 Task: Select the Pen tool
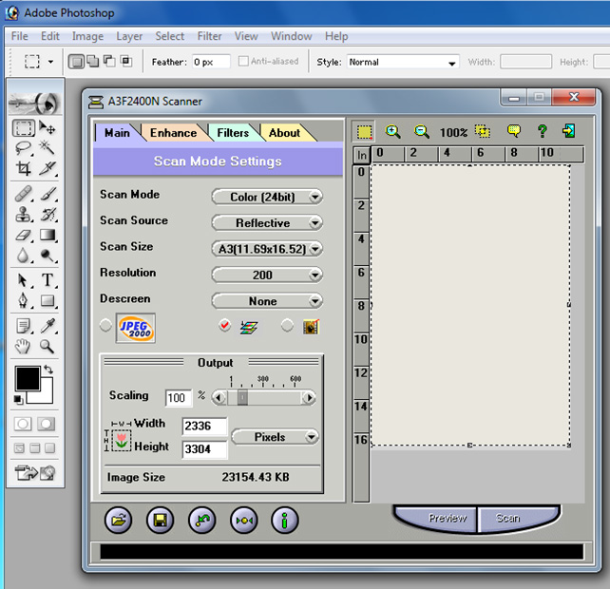pos(23,301)
